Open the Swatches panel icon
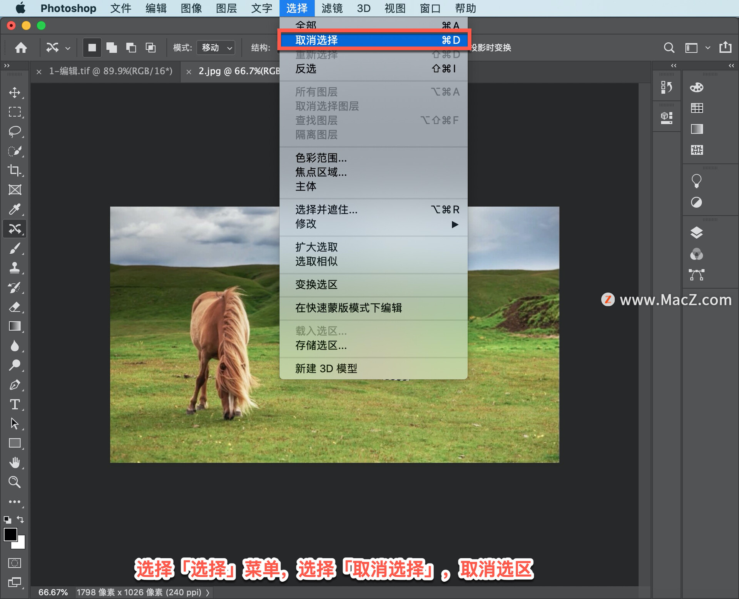 [x=697, y=108]
